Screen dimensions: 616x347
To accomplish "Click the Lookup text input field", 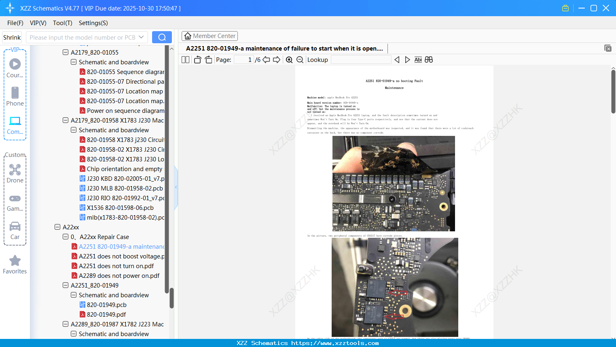I will pyautogui.click(x=361, y=60).
